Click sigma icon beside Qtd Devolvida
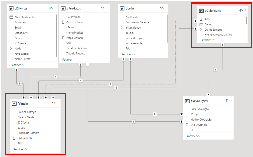The height and width of the screenshot is (157, 253). pyautogui.click(x=187, y=125)
